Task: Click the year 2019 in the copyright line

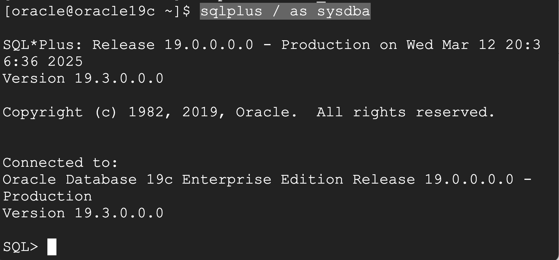Action: [x=200, y=112]
